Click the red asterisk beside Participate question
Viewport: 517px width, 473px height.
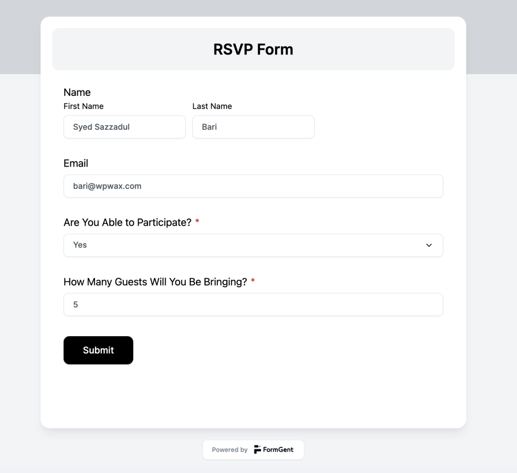(x=197, y=221)
